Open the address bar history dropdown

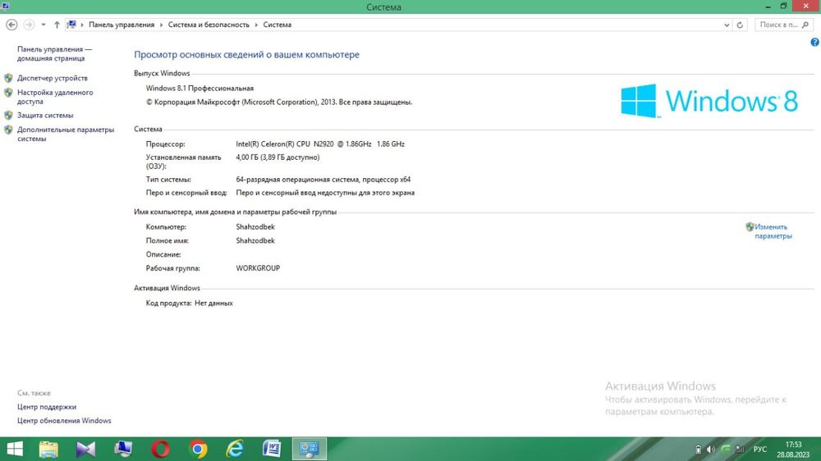[x=727, y=25]
